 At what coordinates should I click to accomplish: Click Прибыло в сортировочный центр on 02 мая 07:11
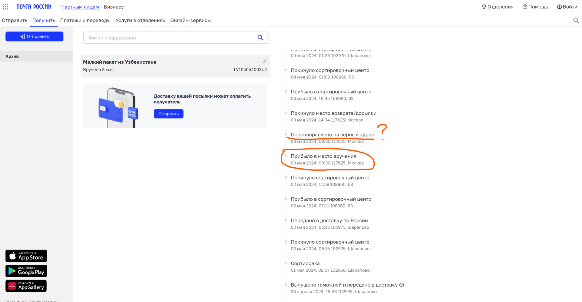pyautogui.click(x=331, y=199)
